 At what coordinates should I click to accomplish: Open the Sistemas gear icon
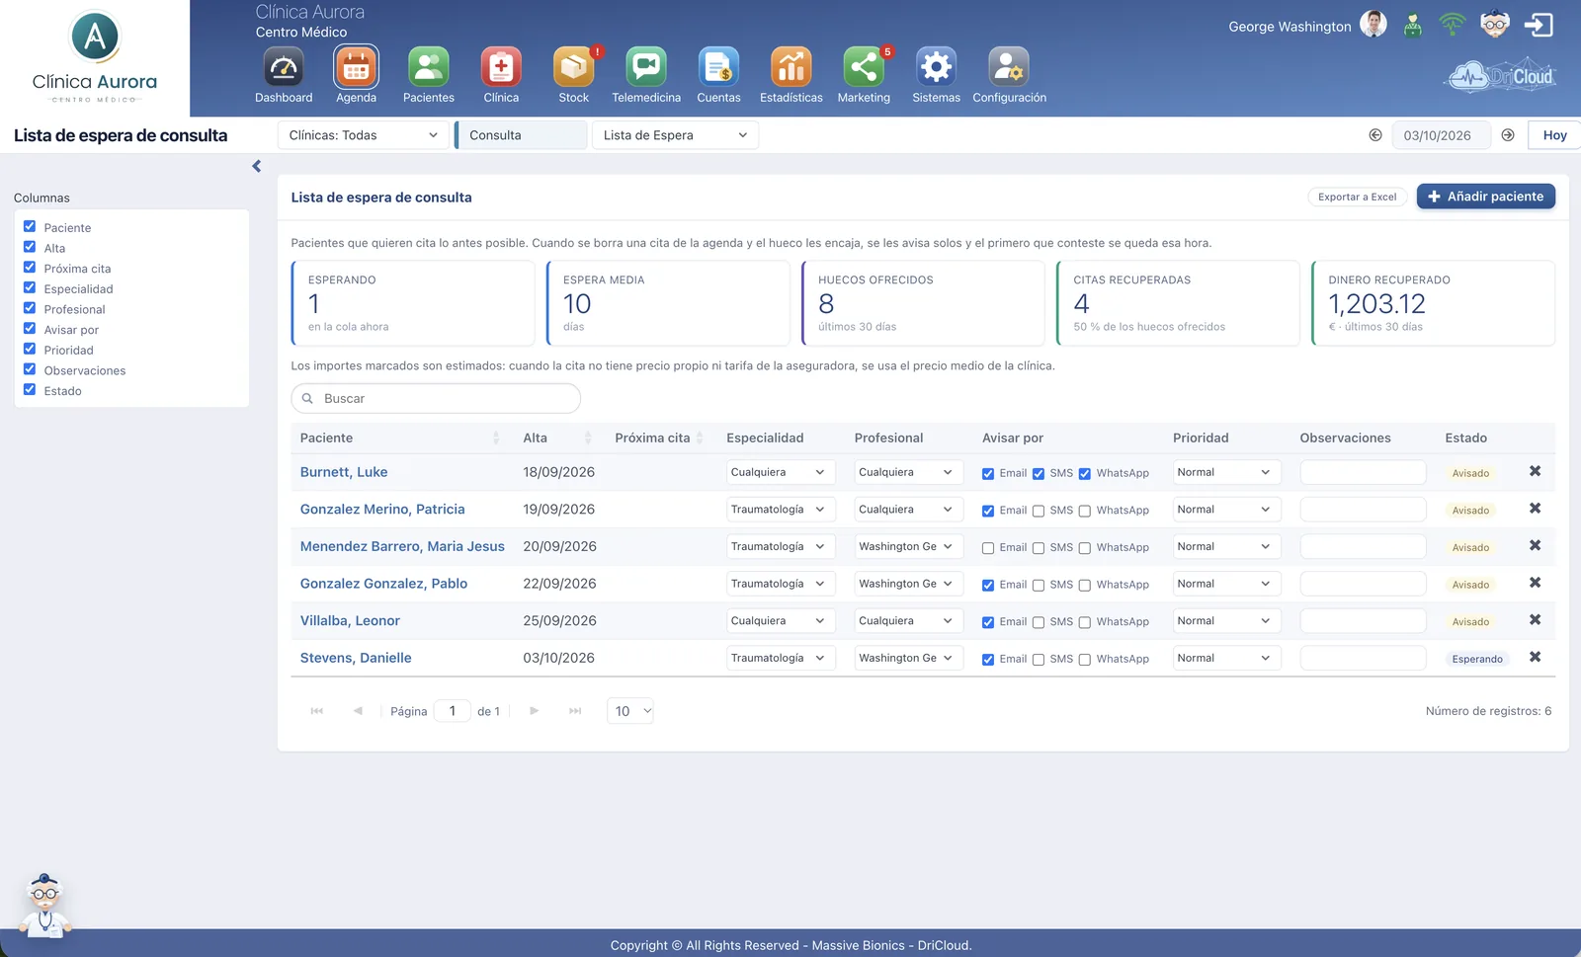pos(937,67)
